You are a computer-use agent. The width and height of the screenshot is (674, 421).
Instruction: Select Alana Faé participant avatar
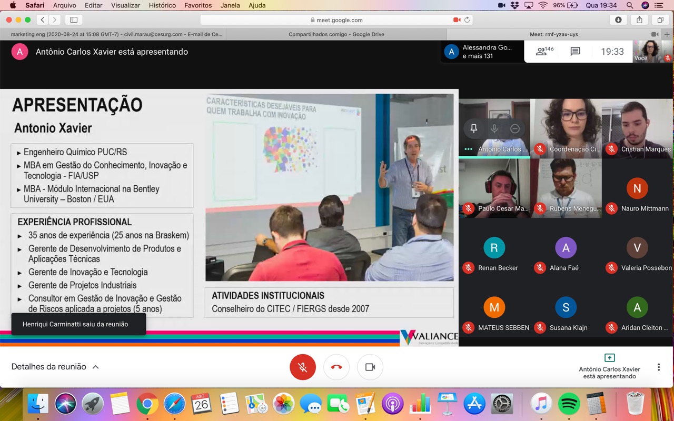click(566, 248)
